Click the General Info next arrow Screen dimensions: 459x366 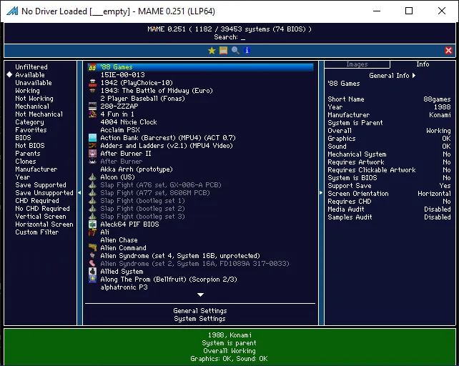coord(414,76)
